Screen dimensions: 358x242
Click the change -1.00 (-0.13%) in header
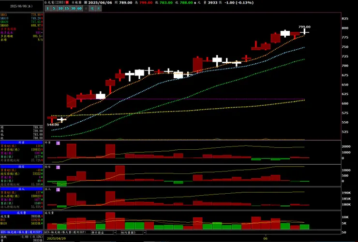click(x=239, y=2)
